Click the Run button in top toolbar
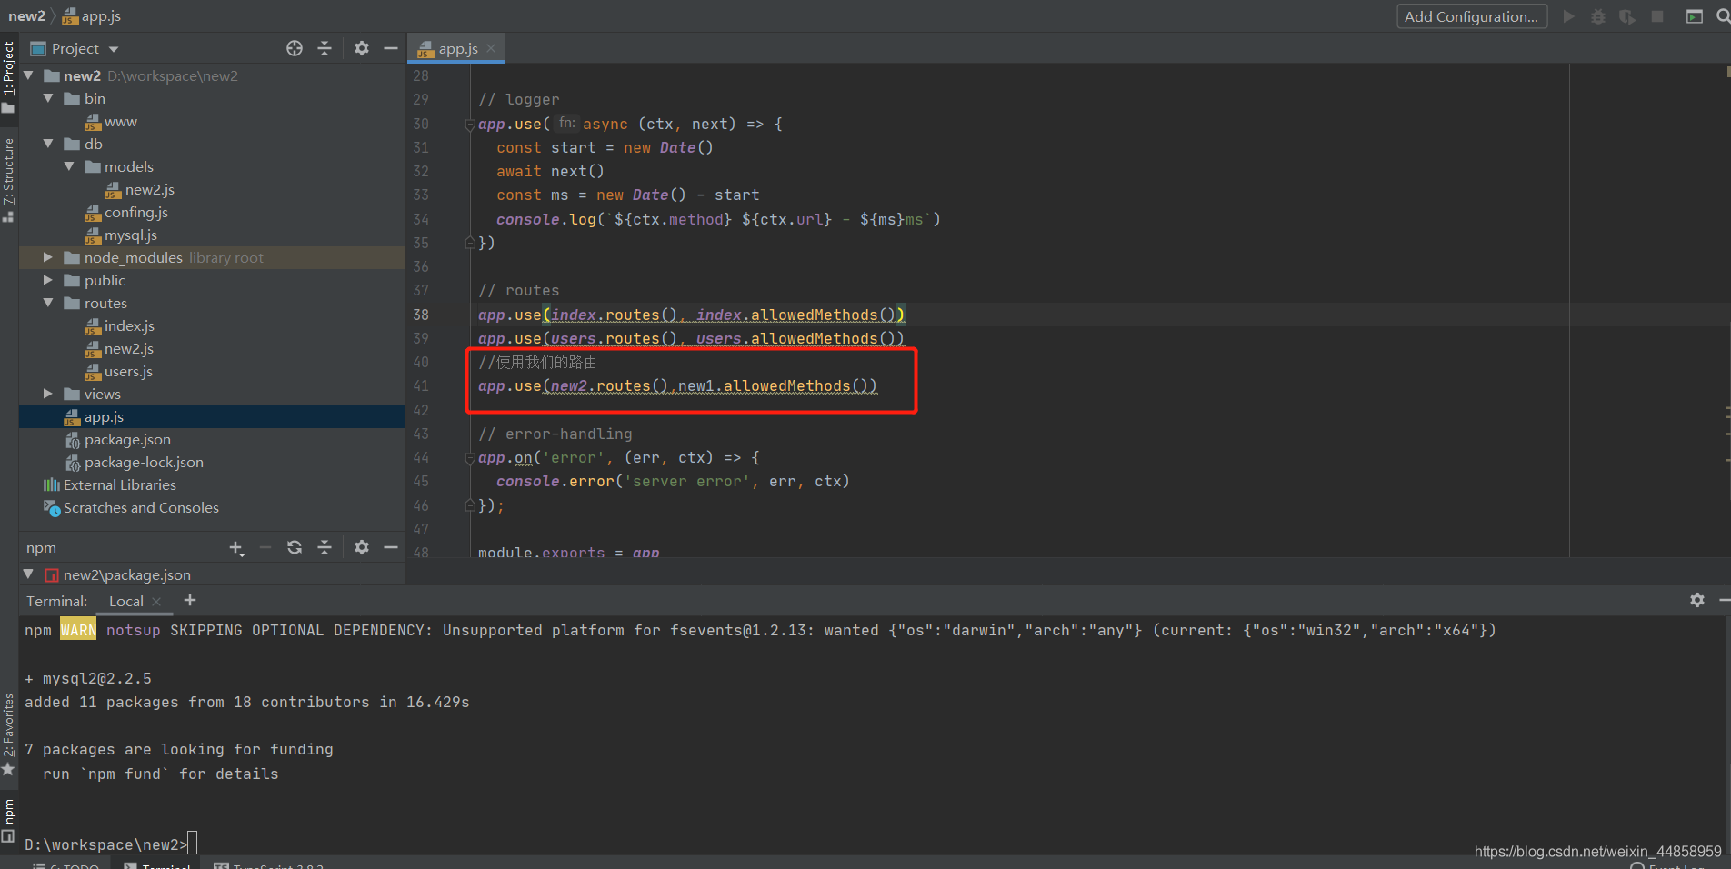1731x869 pixels. [x=1568, y=16]
